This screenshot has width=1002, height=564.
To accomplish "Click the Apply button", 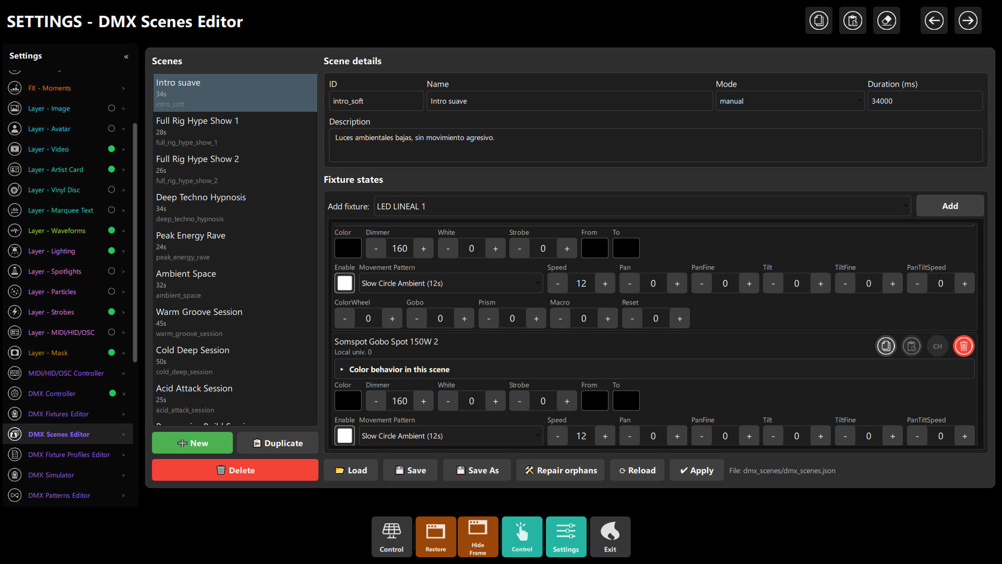I will [697, 470].
